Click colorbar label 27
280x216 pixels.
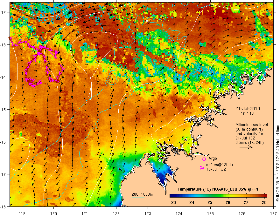click(246, 202)
